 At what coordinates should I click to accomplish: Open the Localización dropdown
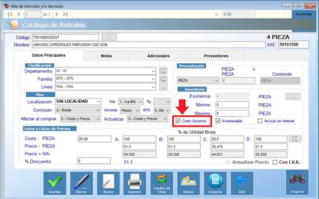[x=98, y=101]
